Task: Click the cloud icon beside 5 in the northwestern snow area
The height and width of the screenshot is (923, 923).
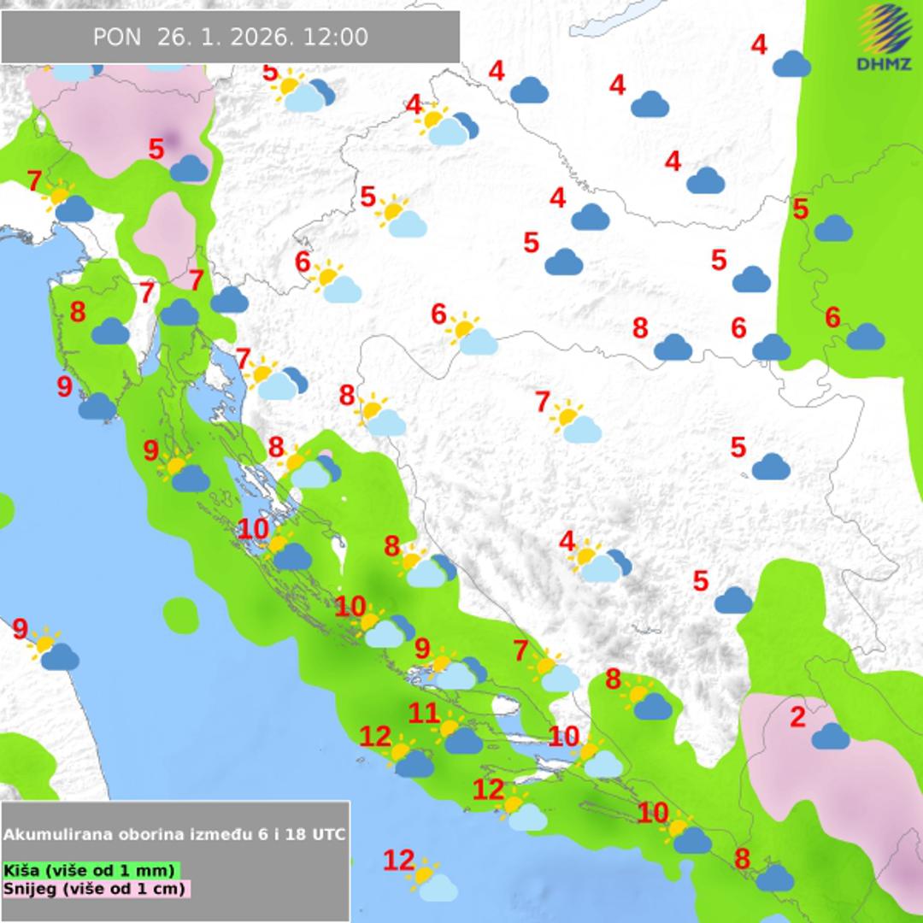Action: 189,168
